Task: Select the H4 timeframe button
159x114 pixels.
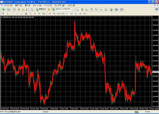Action: click(71, 14)
